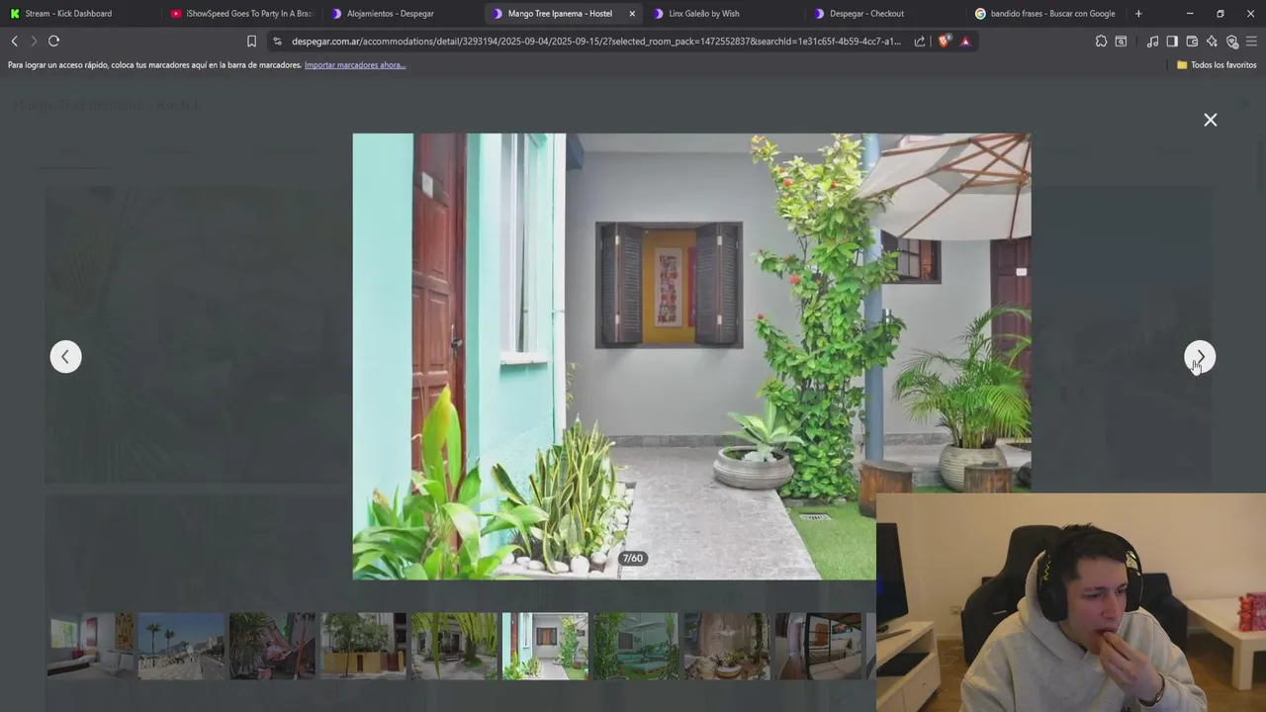Click Importar marcadores ahora link
The image size is (1266, 712).
(355, 65)
